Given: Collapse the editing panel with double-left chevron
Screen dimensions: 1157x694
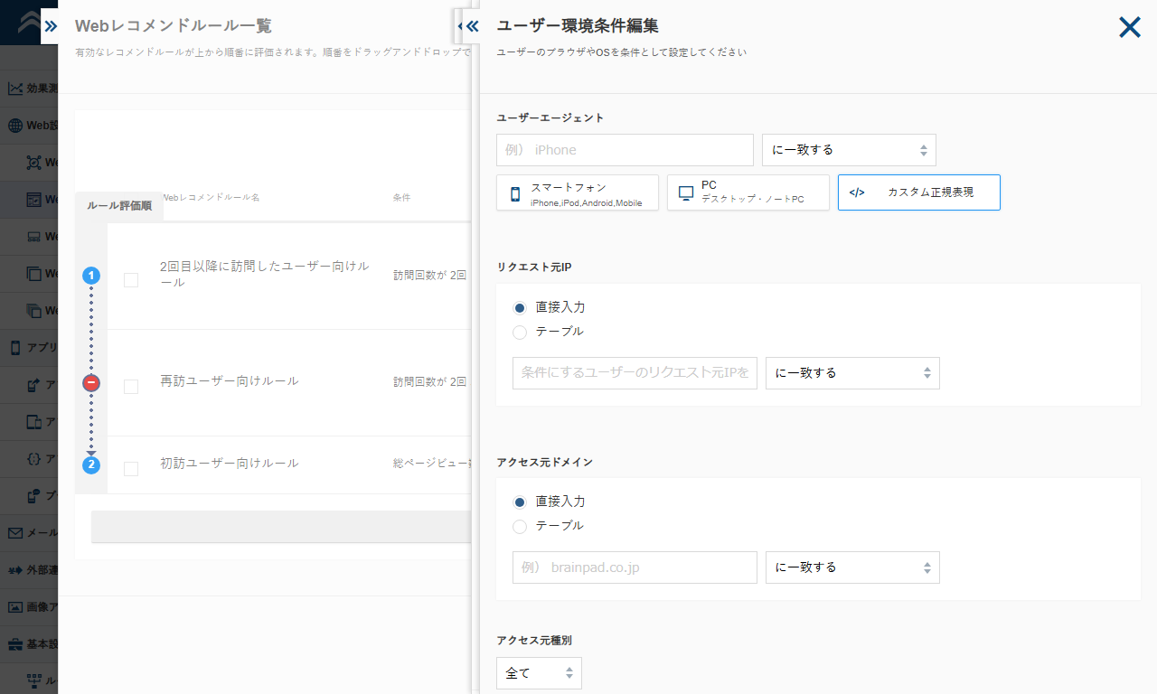Looking at the screenshot, I should coord(472,27).
